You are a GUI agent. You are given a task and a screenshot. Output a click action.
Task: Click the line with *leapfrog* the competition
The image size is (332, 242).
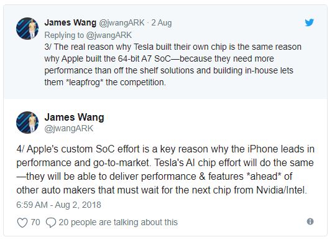tap(105, 82)
